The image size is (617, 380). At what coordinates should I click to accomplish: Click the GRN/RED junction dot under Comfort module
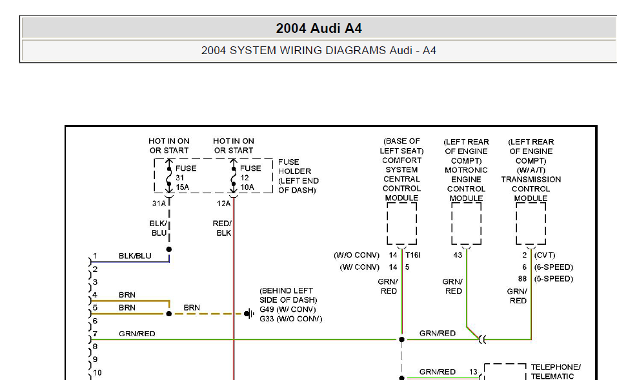point(401,339)
